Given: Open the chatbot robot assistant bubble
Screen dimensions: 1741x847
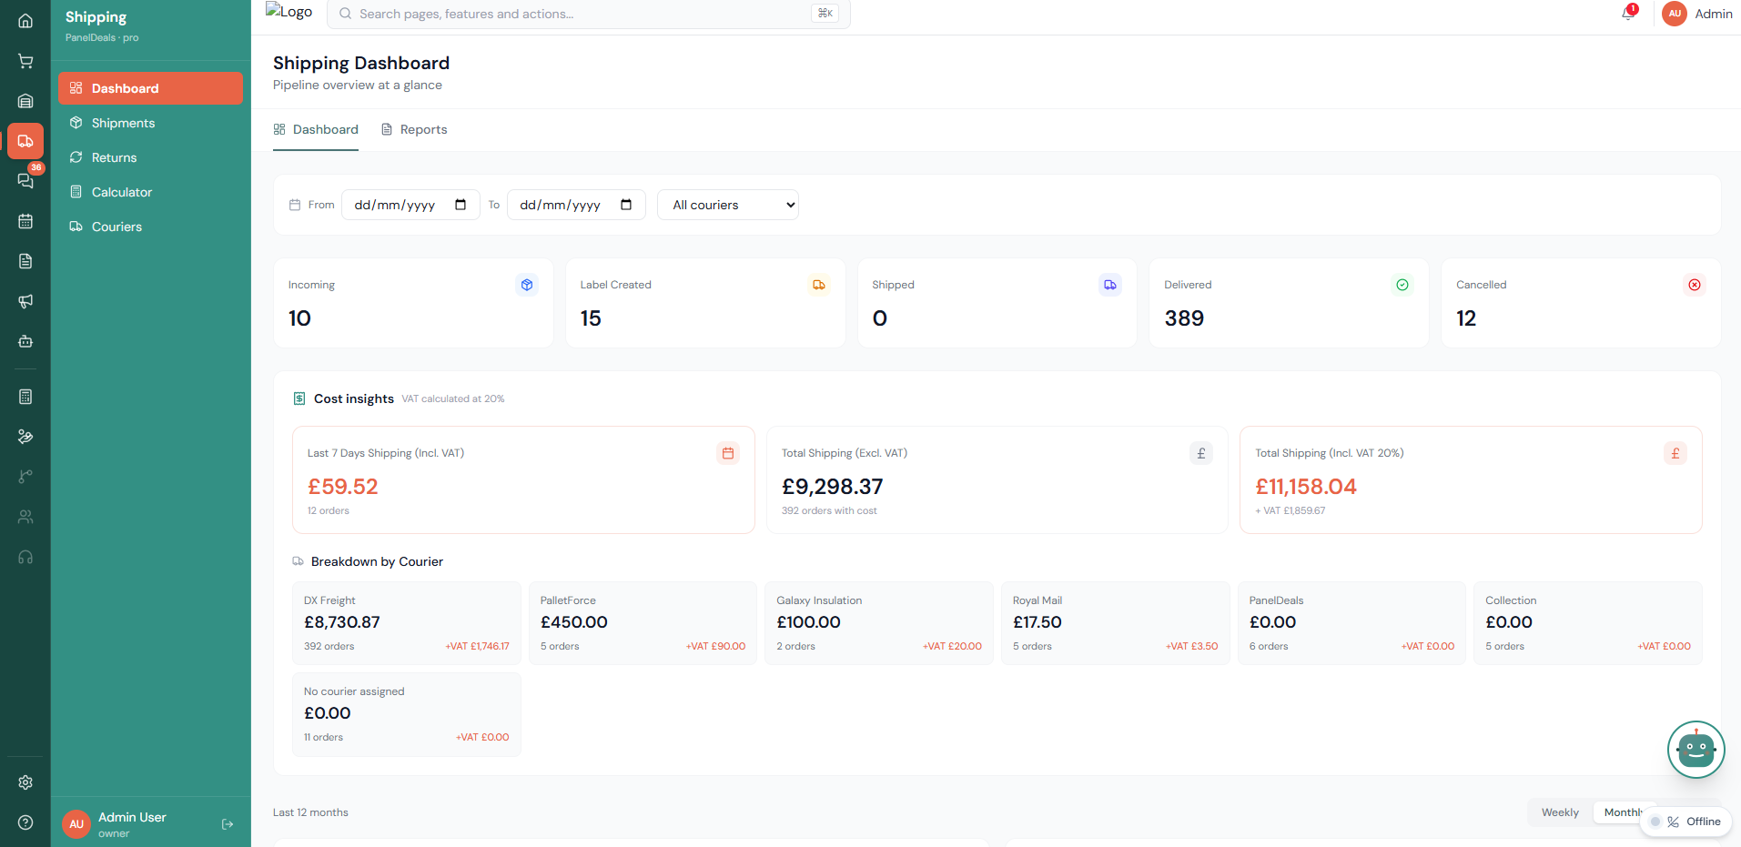Looking at the screenshot, I should (x=1695, y=750).
